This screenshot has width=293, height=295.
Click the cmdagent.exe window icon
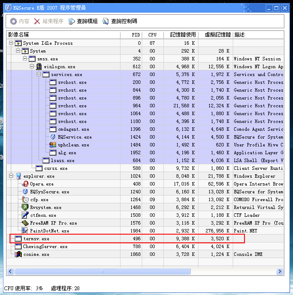[x=53, y=129]
